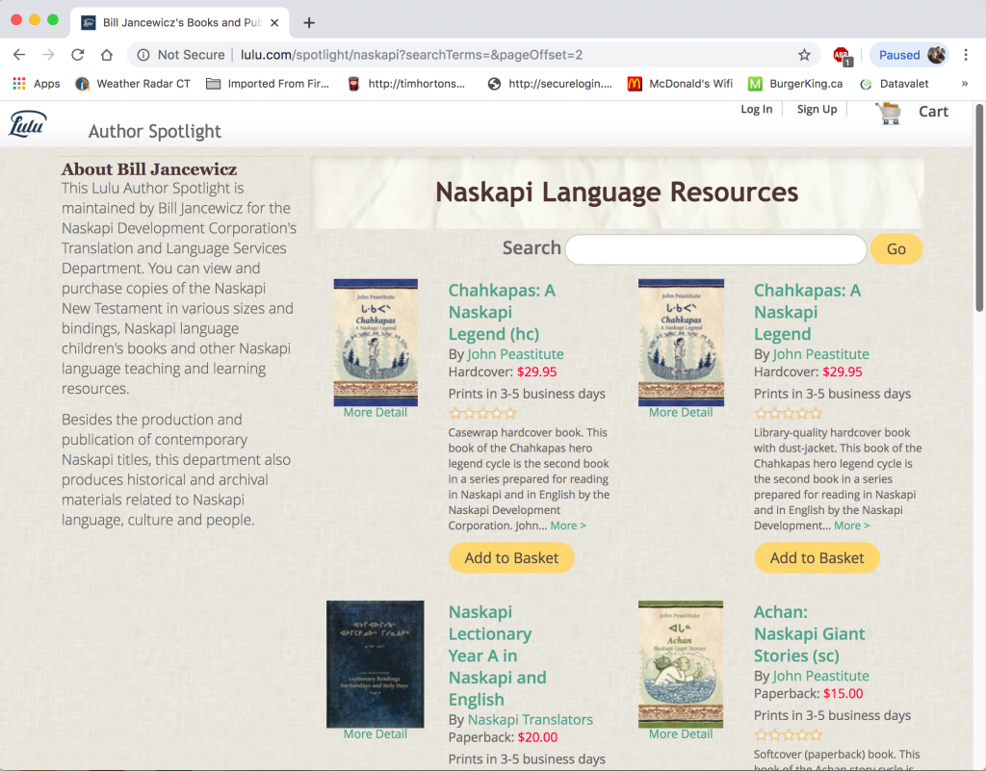Open the dust-jacket Chahkapas cover thumbnail

click(x=681, y=343)
